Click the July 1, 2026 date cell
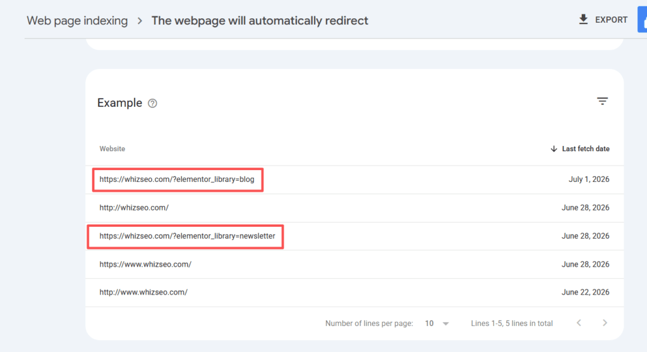 coord(589,179)
